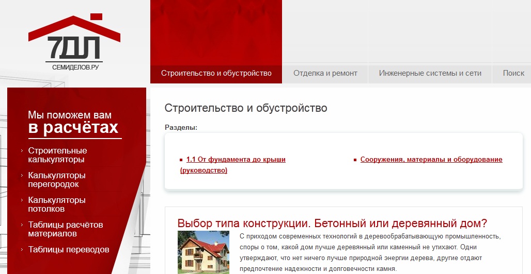This screenshot has width=531, height=274.
Task: Open Калькуляторы перегородок in the sidebar
Action: pos(56,180)
